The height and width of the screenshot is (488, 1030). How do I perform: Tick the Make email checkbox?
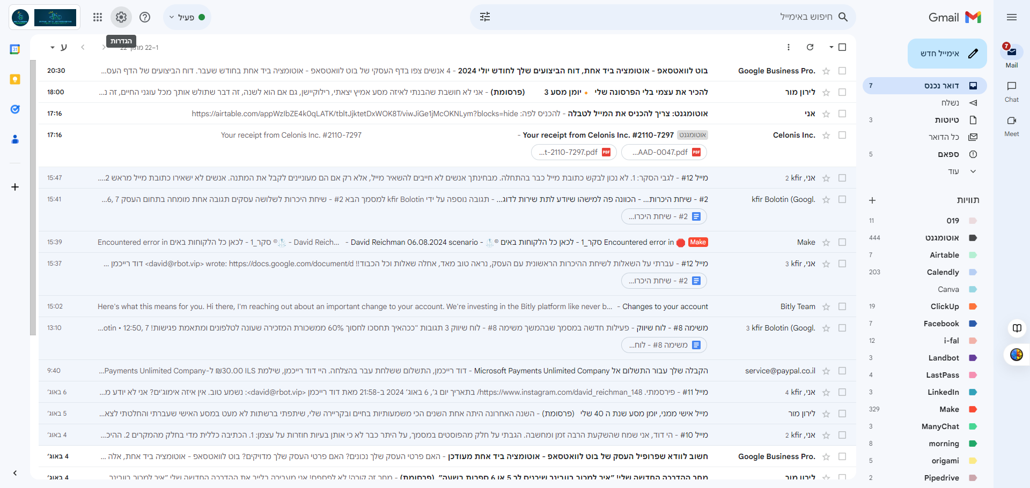(842, 242)
